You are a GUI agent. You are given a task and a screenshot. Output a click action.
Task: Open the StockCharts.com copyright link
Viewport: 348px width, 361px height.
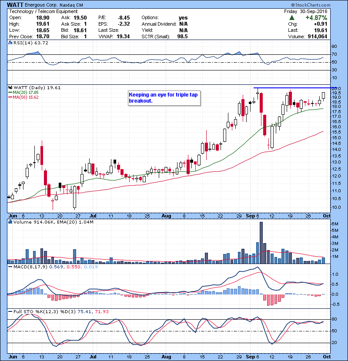[311, 5]
